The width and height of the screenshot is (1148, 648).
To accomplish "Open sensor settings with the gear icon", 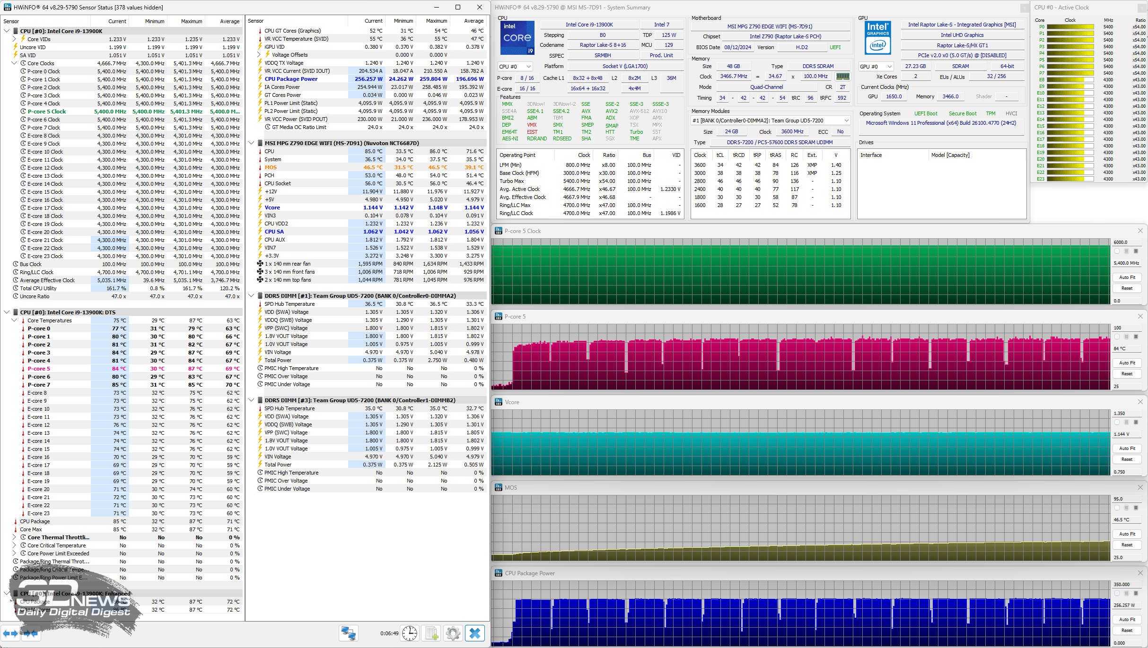I will pos(453,633).
